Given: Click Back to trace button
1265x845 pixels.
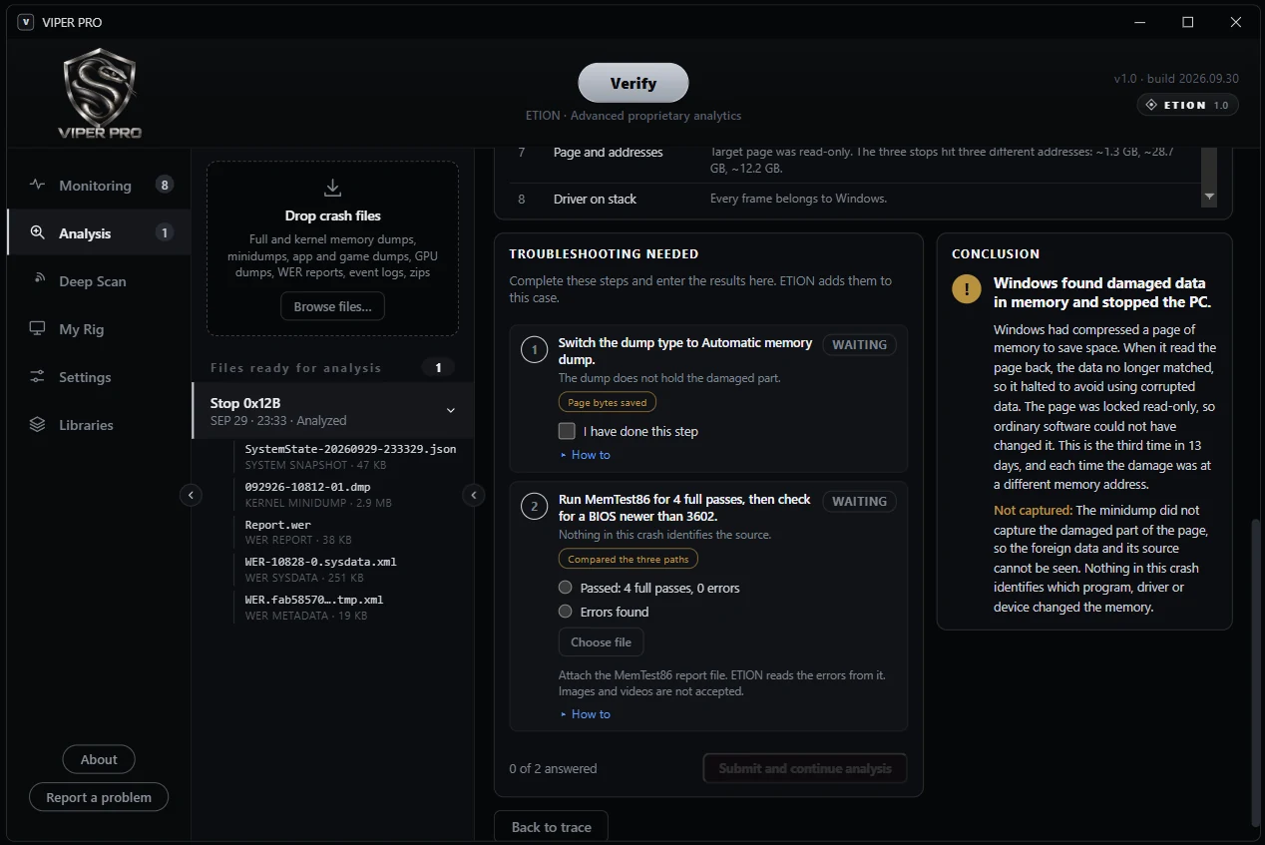Looking at the screenshot, I should pyautogui.click(x=551, y=827).
